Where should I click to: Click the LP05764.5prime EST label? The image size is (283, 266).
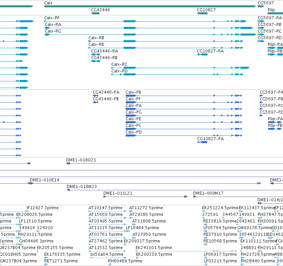coord(220,228)
